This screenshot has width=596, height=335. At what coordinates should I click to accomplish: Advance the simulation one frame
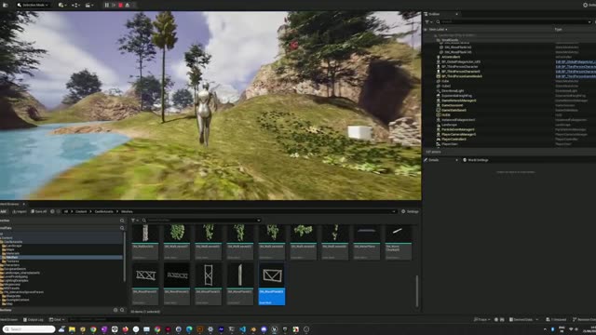114,5
